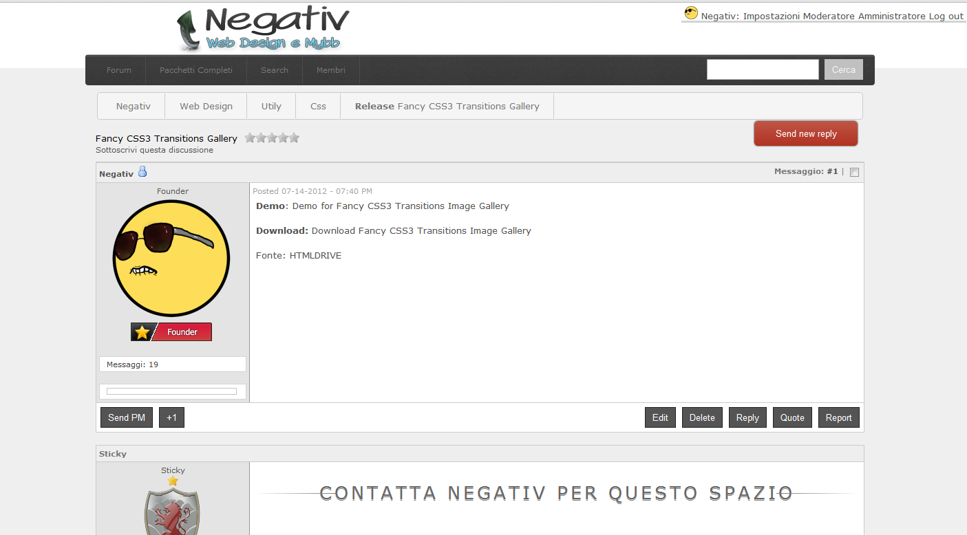Click the Sottoscrivi questa discussione link
This screenshot has height=535, width=967.
click(x=154, y=150)
